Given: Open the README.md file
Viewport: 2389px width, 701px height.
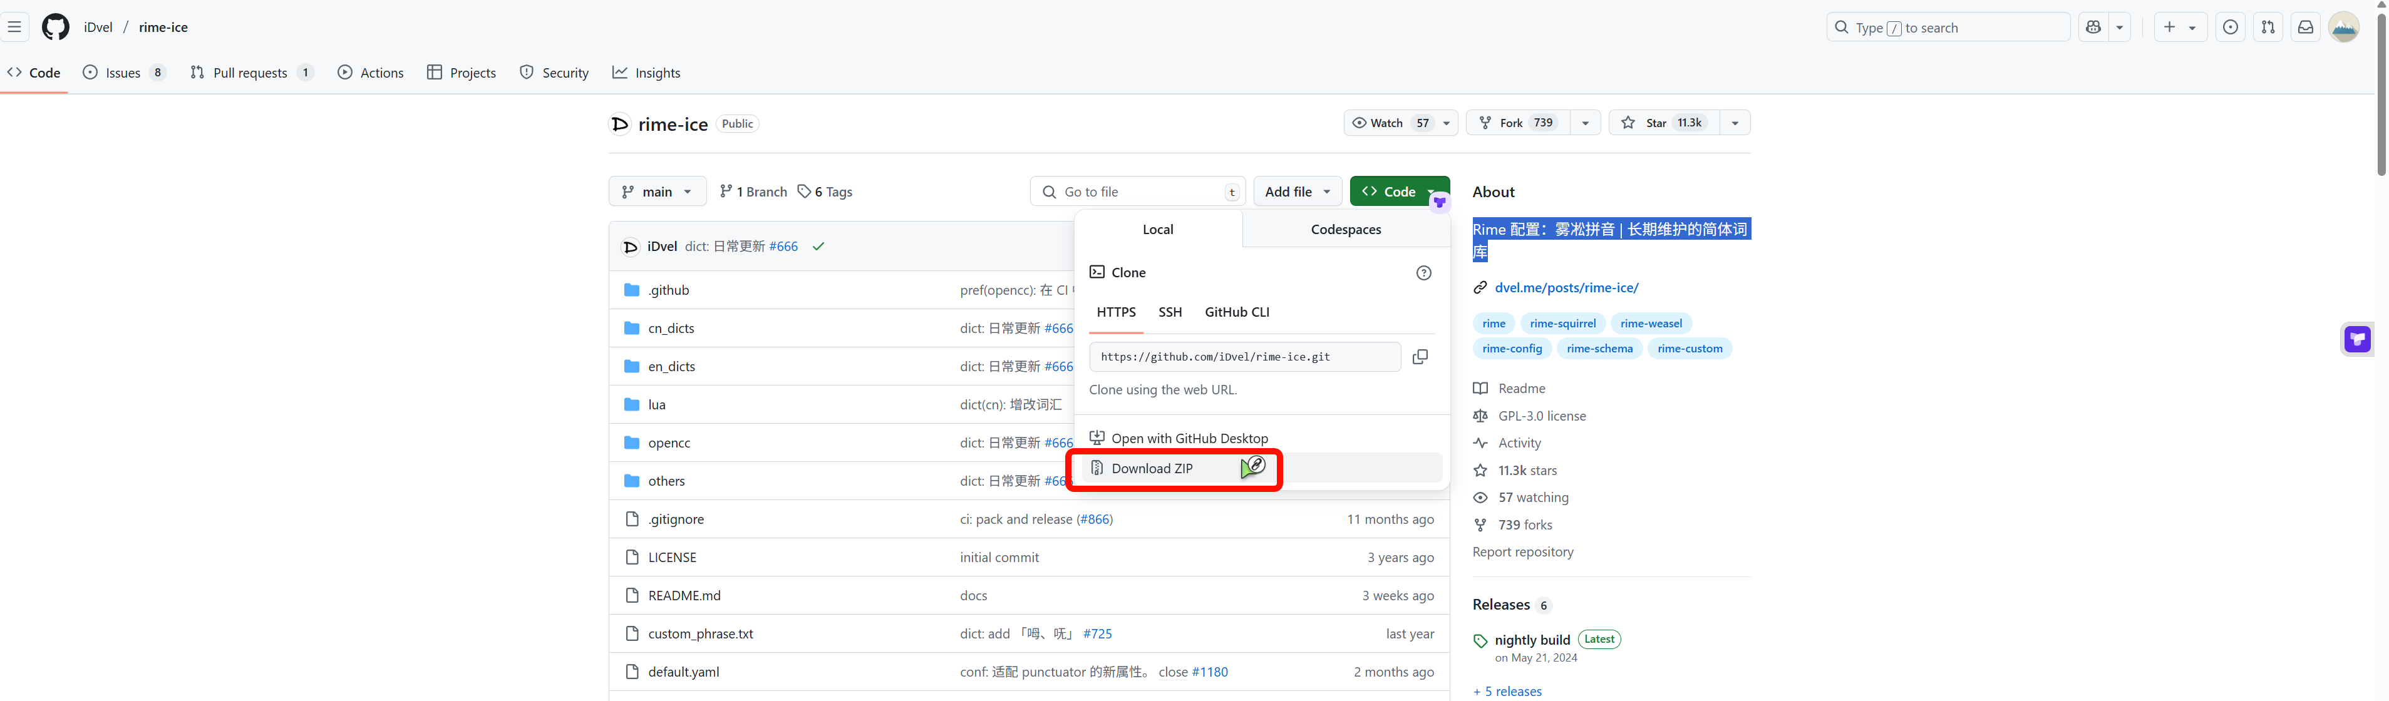Looking at the screenshot, I should pyautogui.click(x=683, y=595).
